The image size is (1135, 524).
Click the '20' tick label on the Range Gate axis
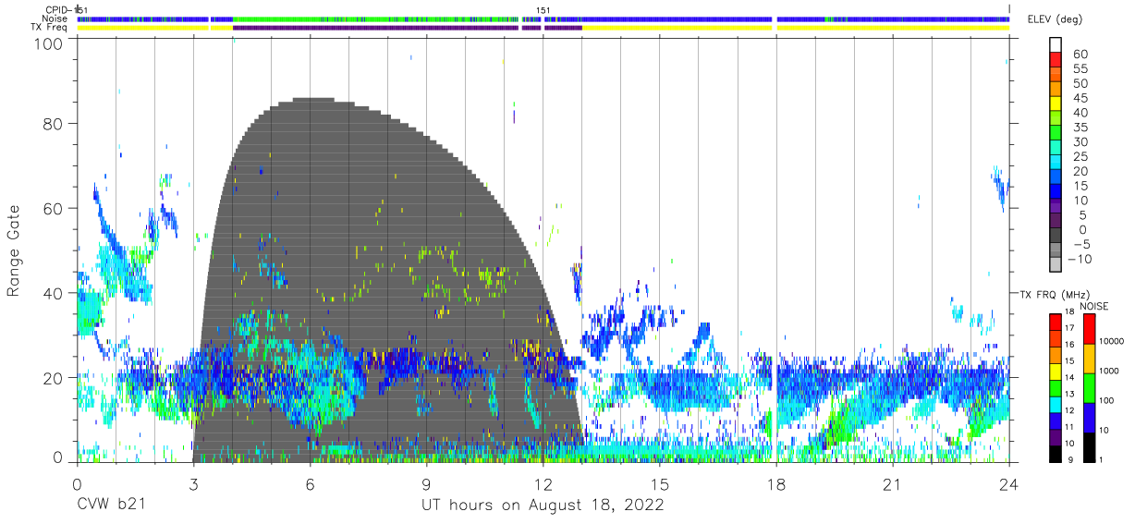55,378
